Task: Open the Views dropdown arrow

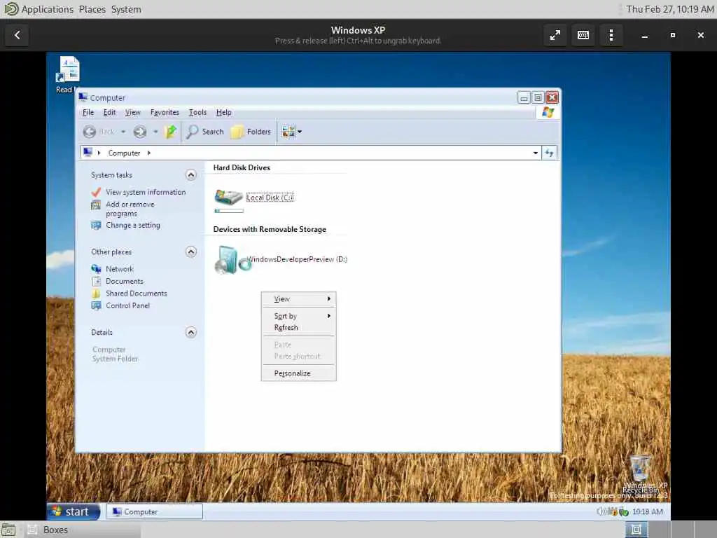Action: pos(300,132)
